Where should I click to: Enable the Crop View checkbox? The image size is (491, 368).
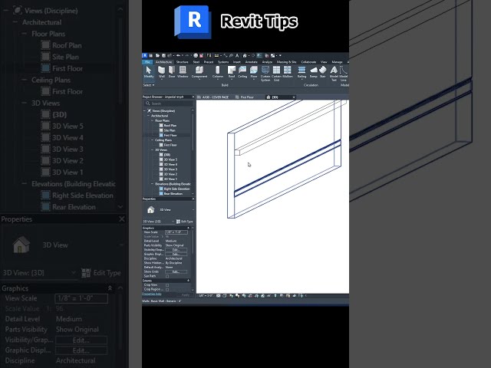pyautogui.click(x=167, y=285)
